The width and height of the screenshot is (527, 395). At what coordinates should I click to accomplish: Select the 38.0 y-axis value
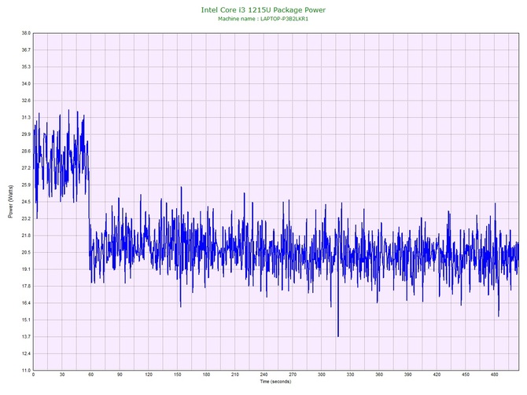pos(26,33)
